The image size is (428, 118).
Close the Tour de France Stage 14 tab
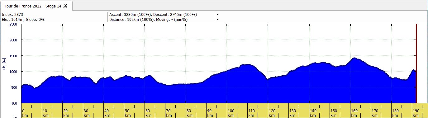pos(65,6)
